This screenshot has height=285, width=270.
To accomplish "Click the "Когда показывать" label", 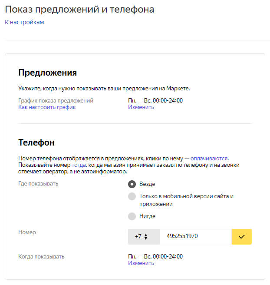I will point(41,256).
